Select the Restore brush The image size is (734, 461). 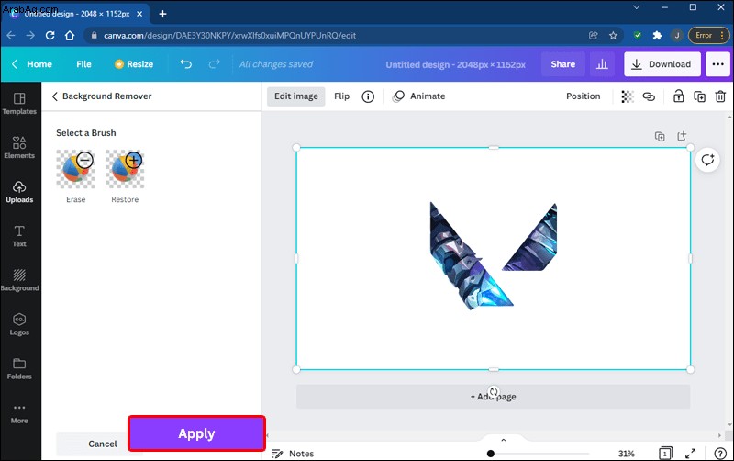point(125,176)
